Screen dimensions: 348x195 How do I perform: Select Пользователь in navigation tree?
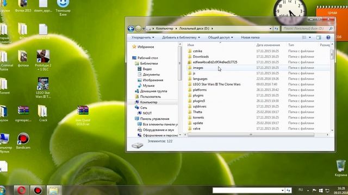pyautogui.click(x=151, y=96)
